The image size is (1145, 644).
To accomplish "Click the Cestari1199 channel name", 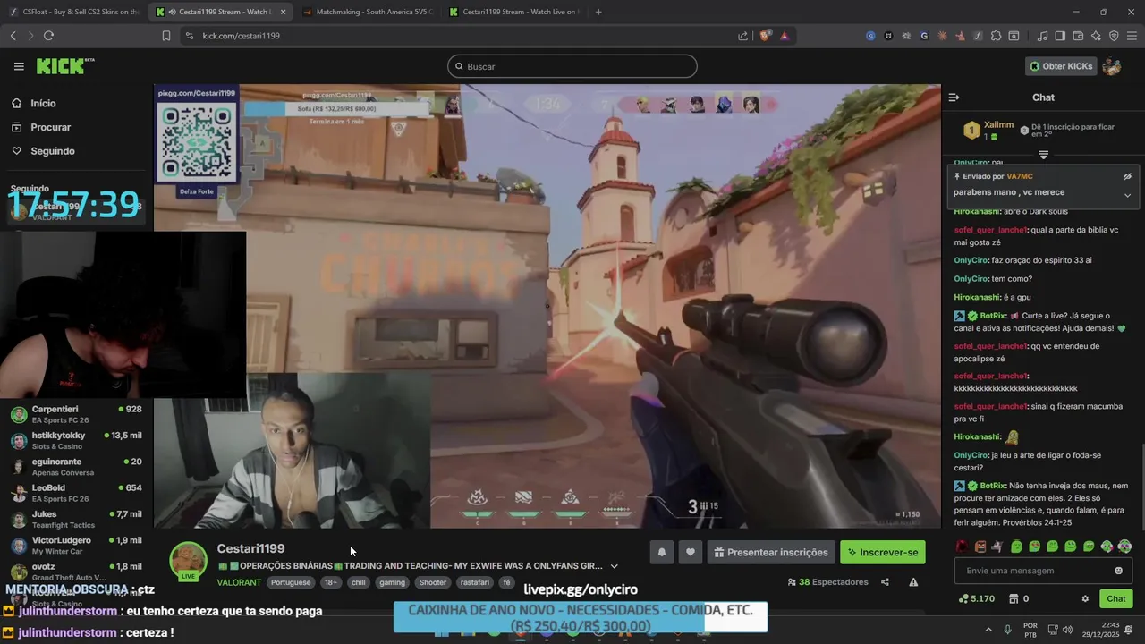I will pyautogui.click(x=250, y=548).
